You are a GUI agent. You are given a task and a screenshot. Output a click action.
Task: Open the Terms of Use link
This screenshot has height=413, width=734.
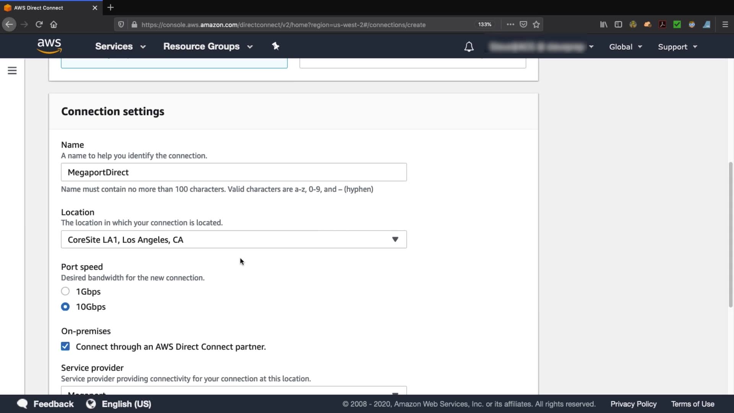click(692, 404)
